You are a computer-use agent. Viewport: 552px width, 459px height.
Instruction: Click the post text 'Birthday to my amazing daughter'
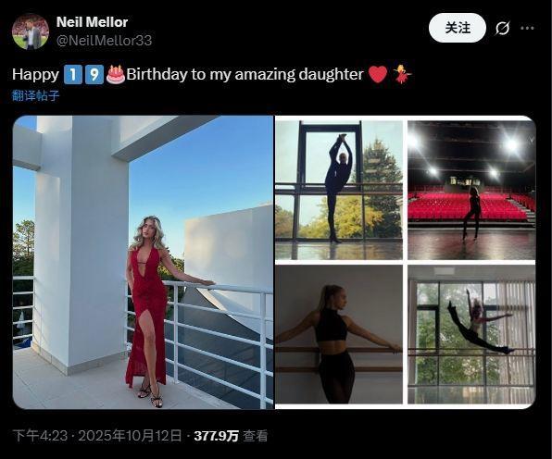[x=245, y=74]
